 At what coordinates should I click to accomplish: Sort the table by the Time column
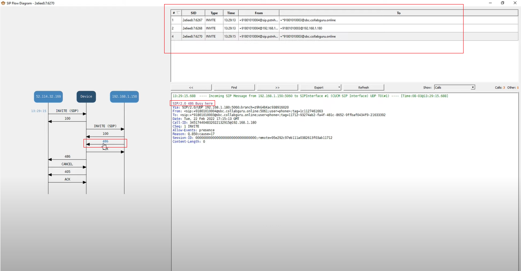tap(231, 13)
